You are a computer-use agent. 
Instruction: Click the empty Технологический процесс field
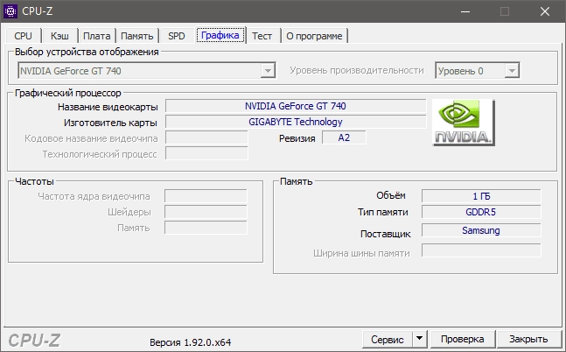(x=206, y=153)
